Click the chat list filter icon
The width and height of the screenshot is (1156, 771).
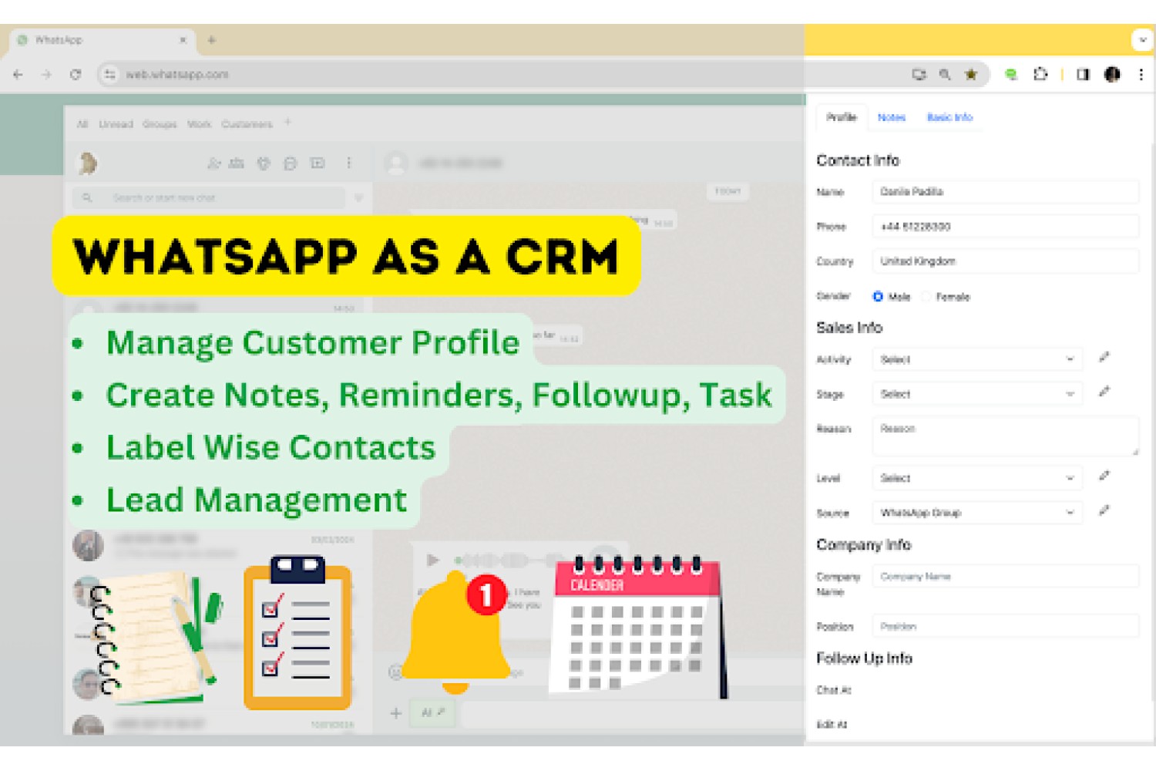(x=358, y=198)
